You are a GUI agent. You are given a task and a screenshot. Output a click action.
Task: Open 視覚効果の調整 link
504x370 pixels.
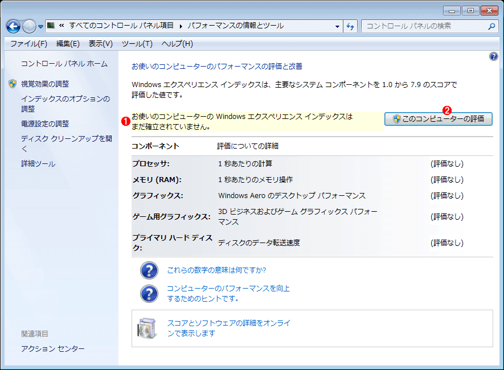tap(45, 84)
